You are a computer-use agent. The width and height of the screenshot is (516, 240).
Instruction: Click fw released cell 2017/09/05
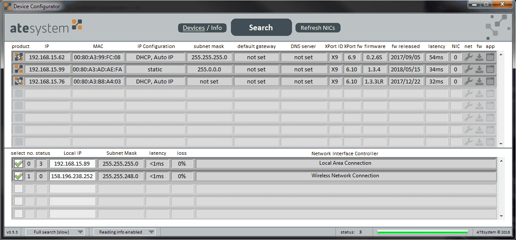(406, 57)
